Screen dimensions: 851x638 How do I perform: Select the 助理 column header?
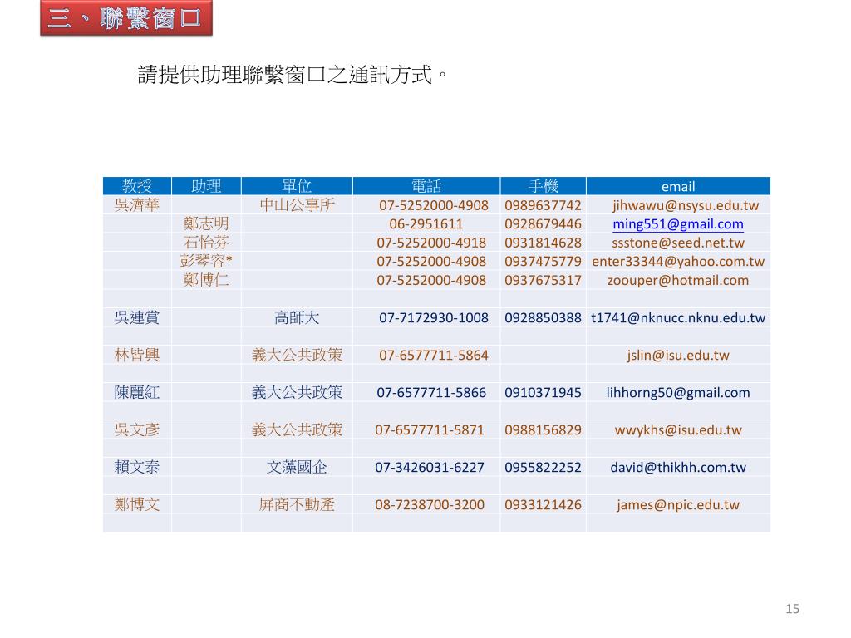tap(206, 186)
